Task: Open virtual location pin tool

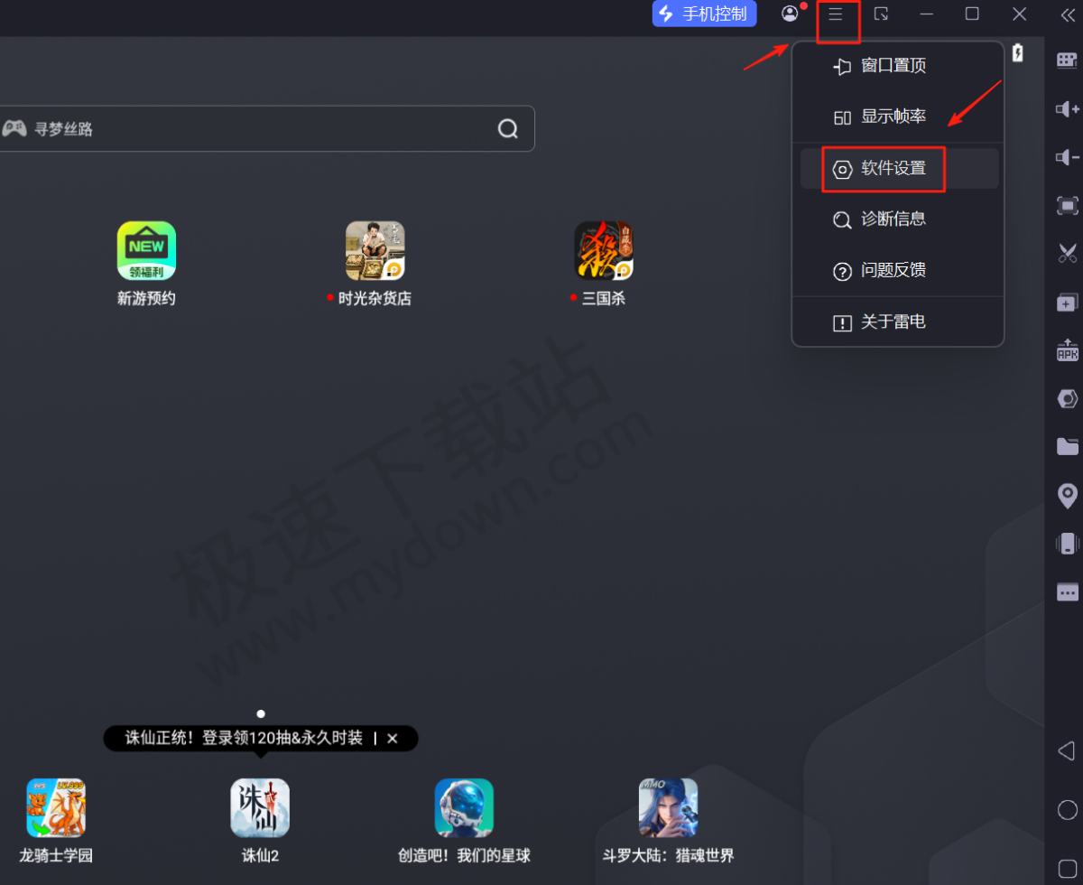Action: pos(1067,495)
